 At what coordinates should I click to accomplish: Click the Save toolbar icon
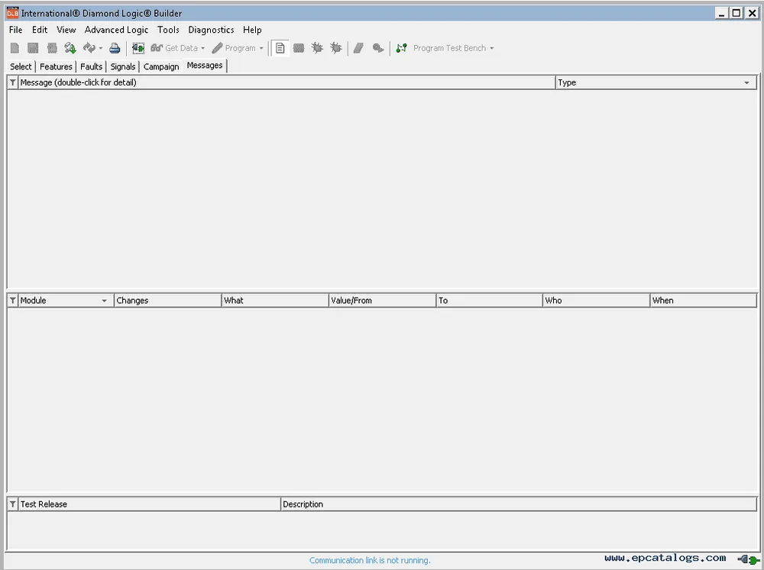click(33, 47)
